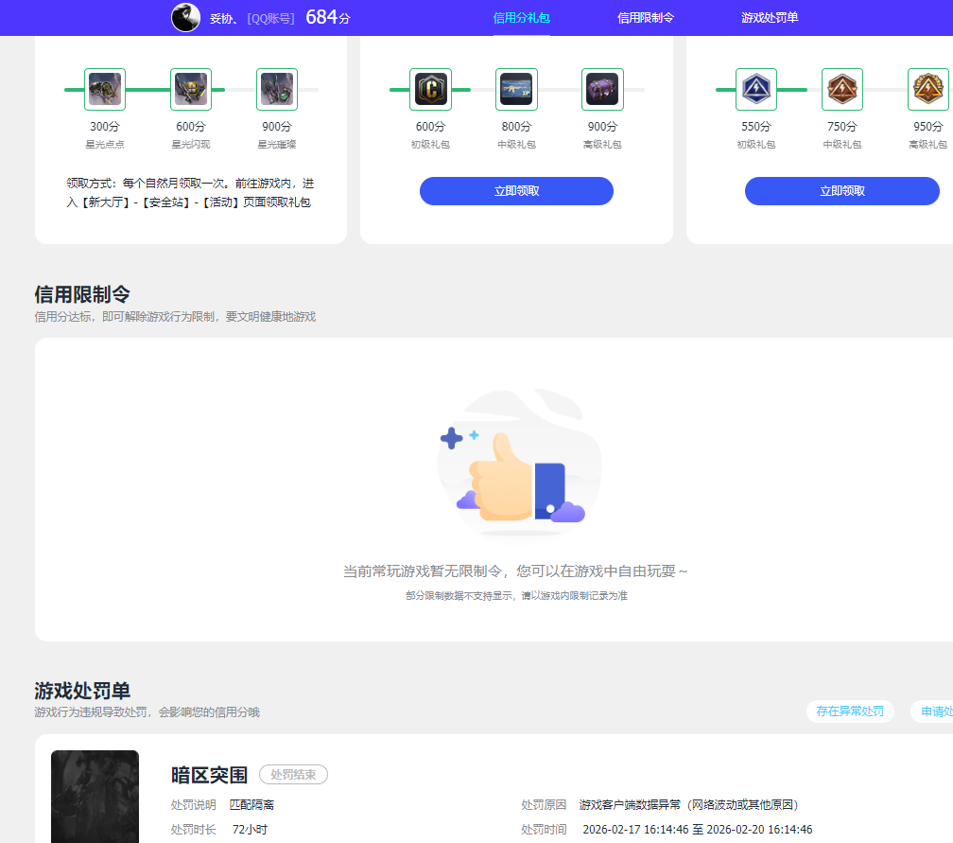This screenshot has height=843, width=953.
Task: Click the 匹配隔离 penalty description
Action: click(251, 804)
